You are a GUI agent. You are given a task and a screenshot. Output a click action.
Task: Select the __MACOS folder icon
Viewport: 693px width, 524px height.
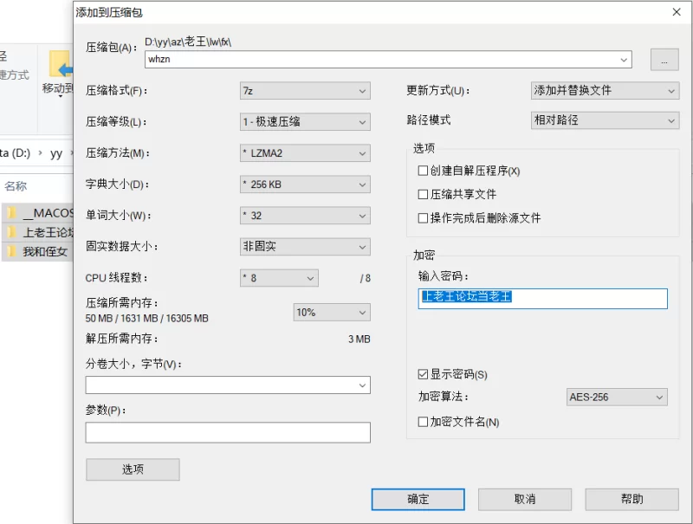[x=12, y=213]
